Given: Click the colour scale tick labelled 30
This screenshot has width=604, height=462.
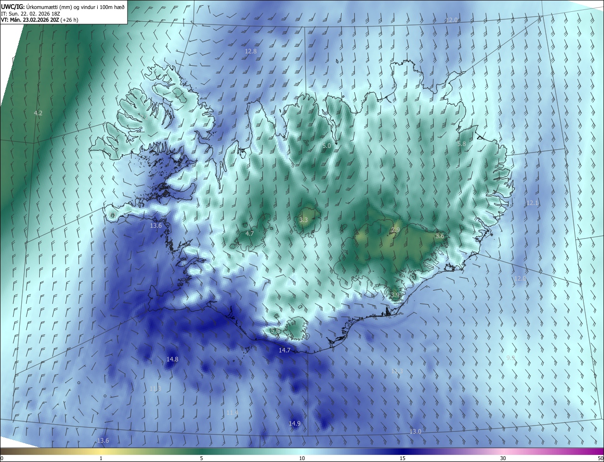Looking at the screenshot, I should tap(503, 458).
